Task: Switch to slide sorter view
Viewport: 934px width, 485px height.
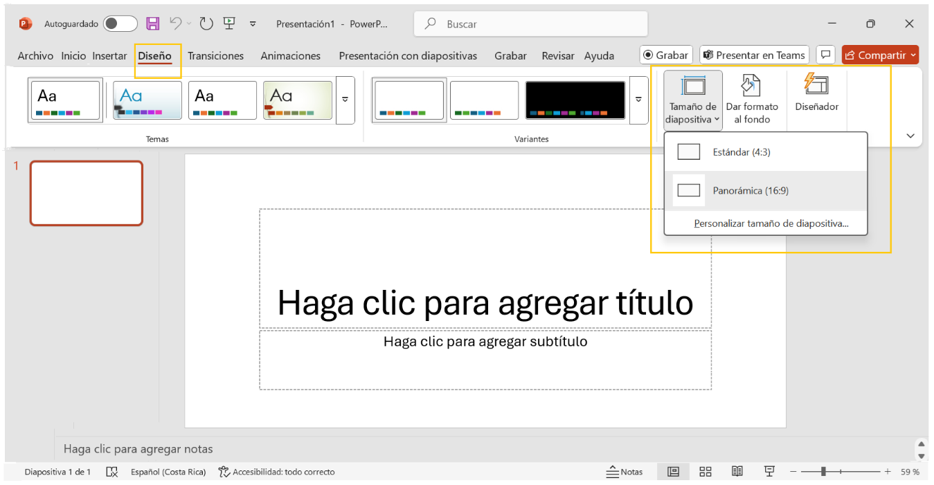Action: (705, 472)
